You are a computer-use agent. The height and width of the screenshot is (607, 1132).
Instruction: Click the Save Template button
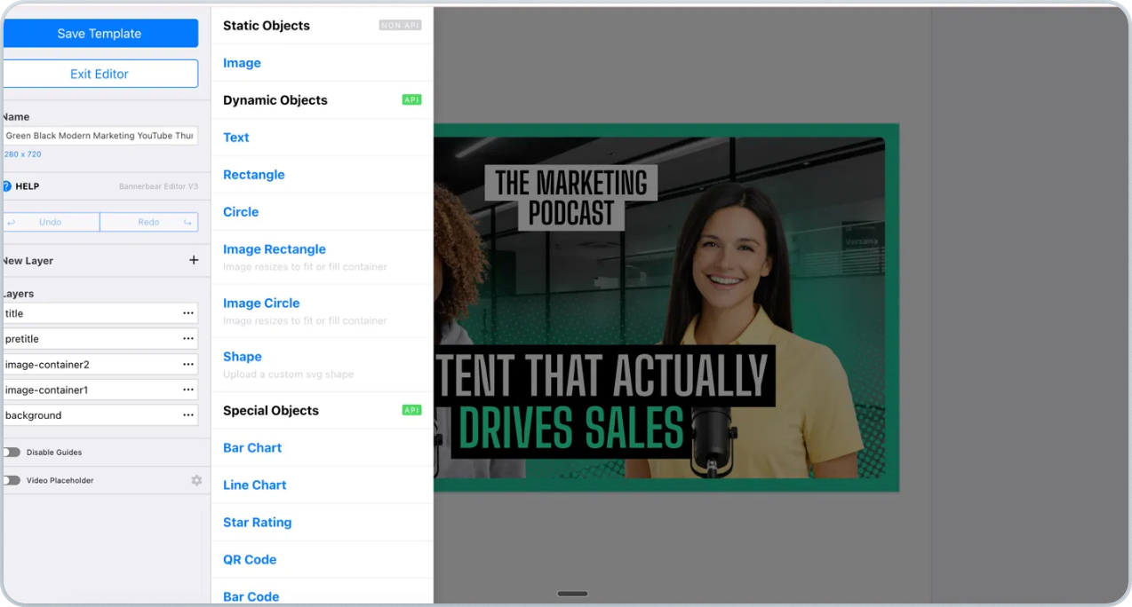[100, 34]
